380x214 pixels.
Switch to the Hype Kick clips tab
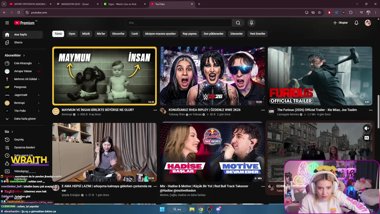pyautogui.click(x=124, y=4)
